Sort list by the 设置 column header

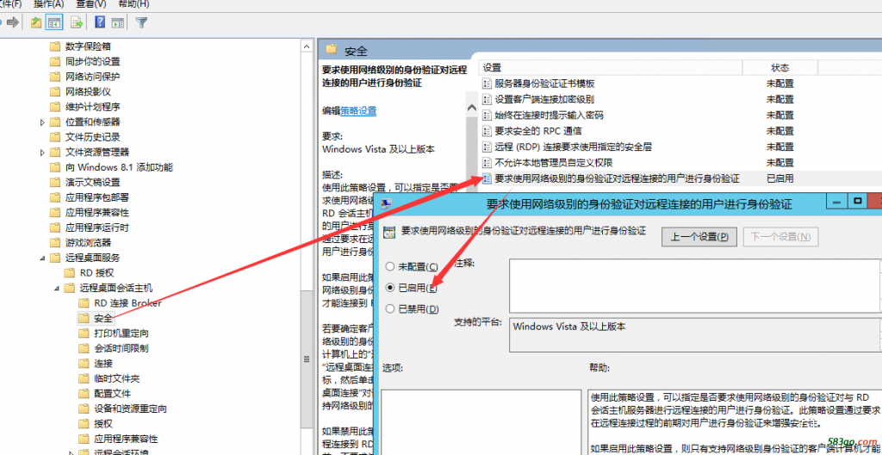coord(611,67)
